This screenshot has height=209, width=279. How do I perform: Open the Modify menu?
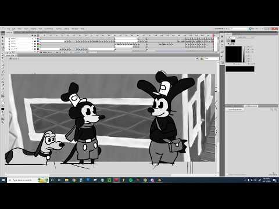point(33,28)
